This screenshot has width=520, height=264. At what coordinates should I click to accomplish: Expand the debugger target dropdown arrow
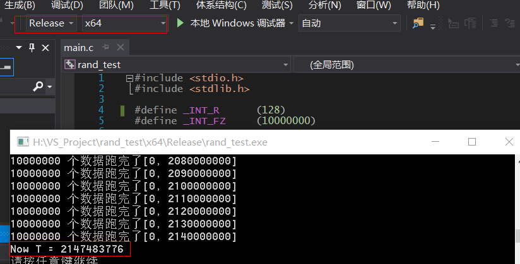coord(291,23)
